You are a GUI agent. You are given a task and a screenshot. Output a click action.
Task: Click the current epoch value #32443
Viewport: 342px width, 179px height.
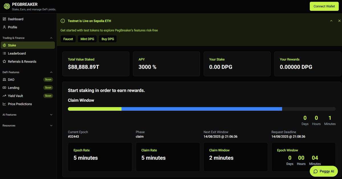point(73,137)
